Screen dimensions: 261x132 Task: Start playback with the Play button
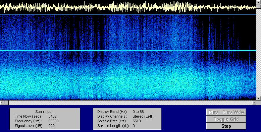[213, 112]
